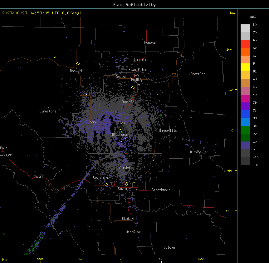This screenshot has height=263, width=269.
Task: Select the yellow 51-54 dBZ legend swatch
Action: click(x=245, y=67)
